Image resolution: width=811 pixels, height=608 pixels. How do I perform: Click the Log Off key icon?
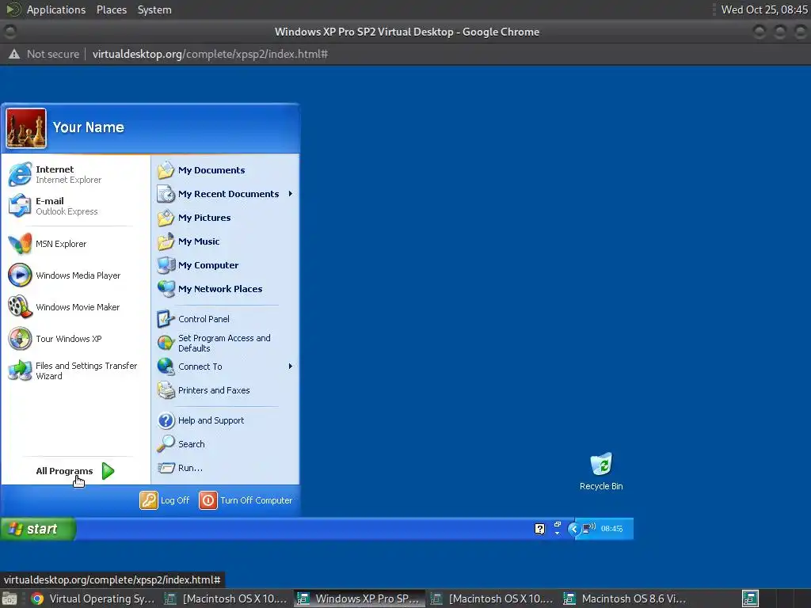pyautogui.click(x=148, y=500)
